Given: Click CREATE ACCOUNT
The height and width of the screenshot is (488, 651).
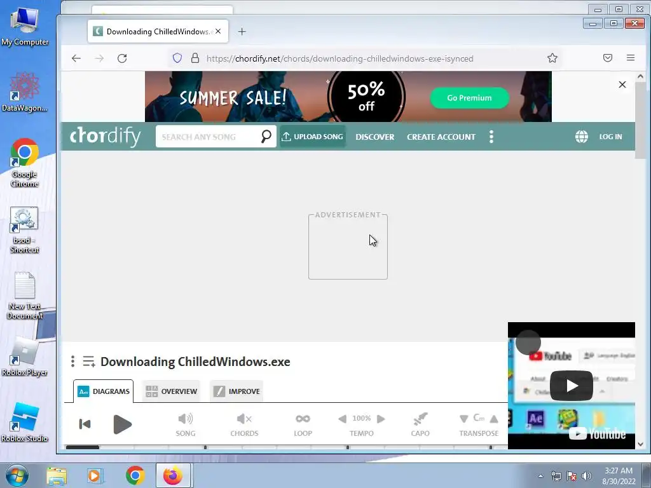Looking at the screenshot, I should [441, 137].
